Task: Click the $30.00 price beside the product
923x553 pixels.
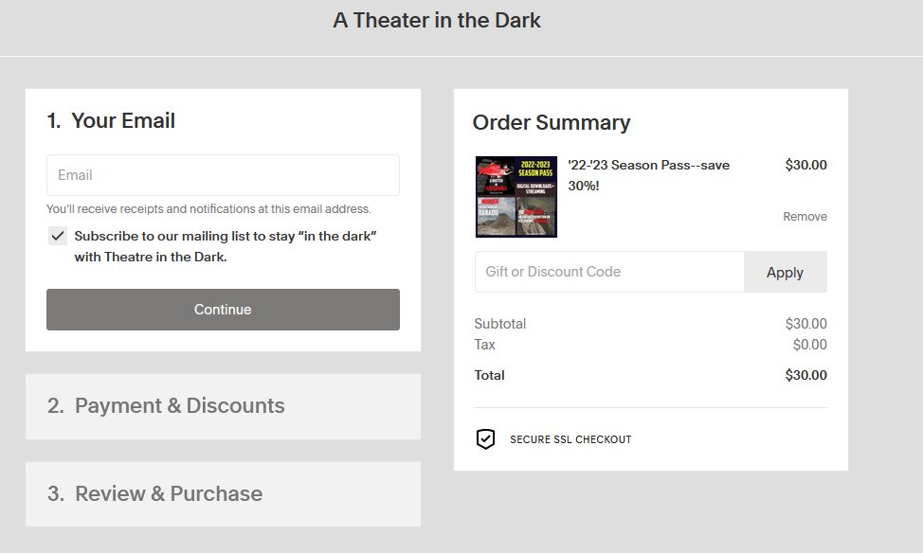Action: [x=805, y=164]
